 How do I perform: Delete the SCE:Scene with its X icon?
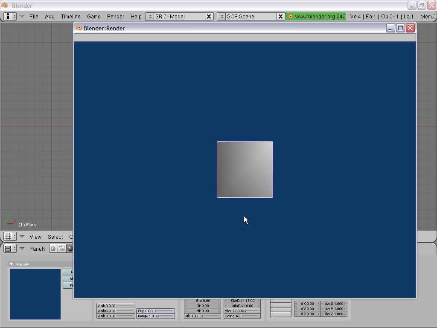coord(280,16)
